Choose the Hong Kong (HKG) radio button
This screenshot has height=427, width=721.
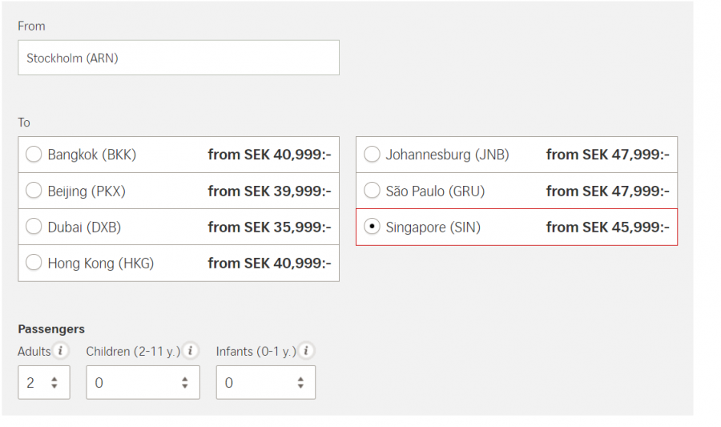click(34, 263)
